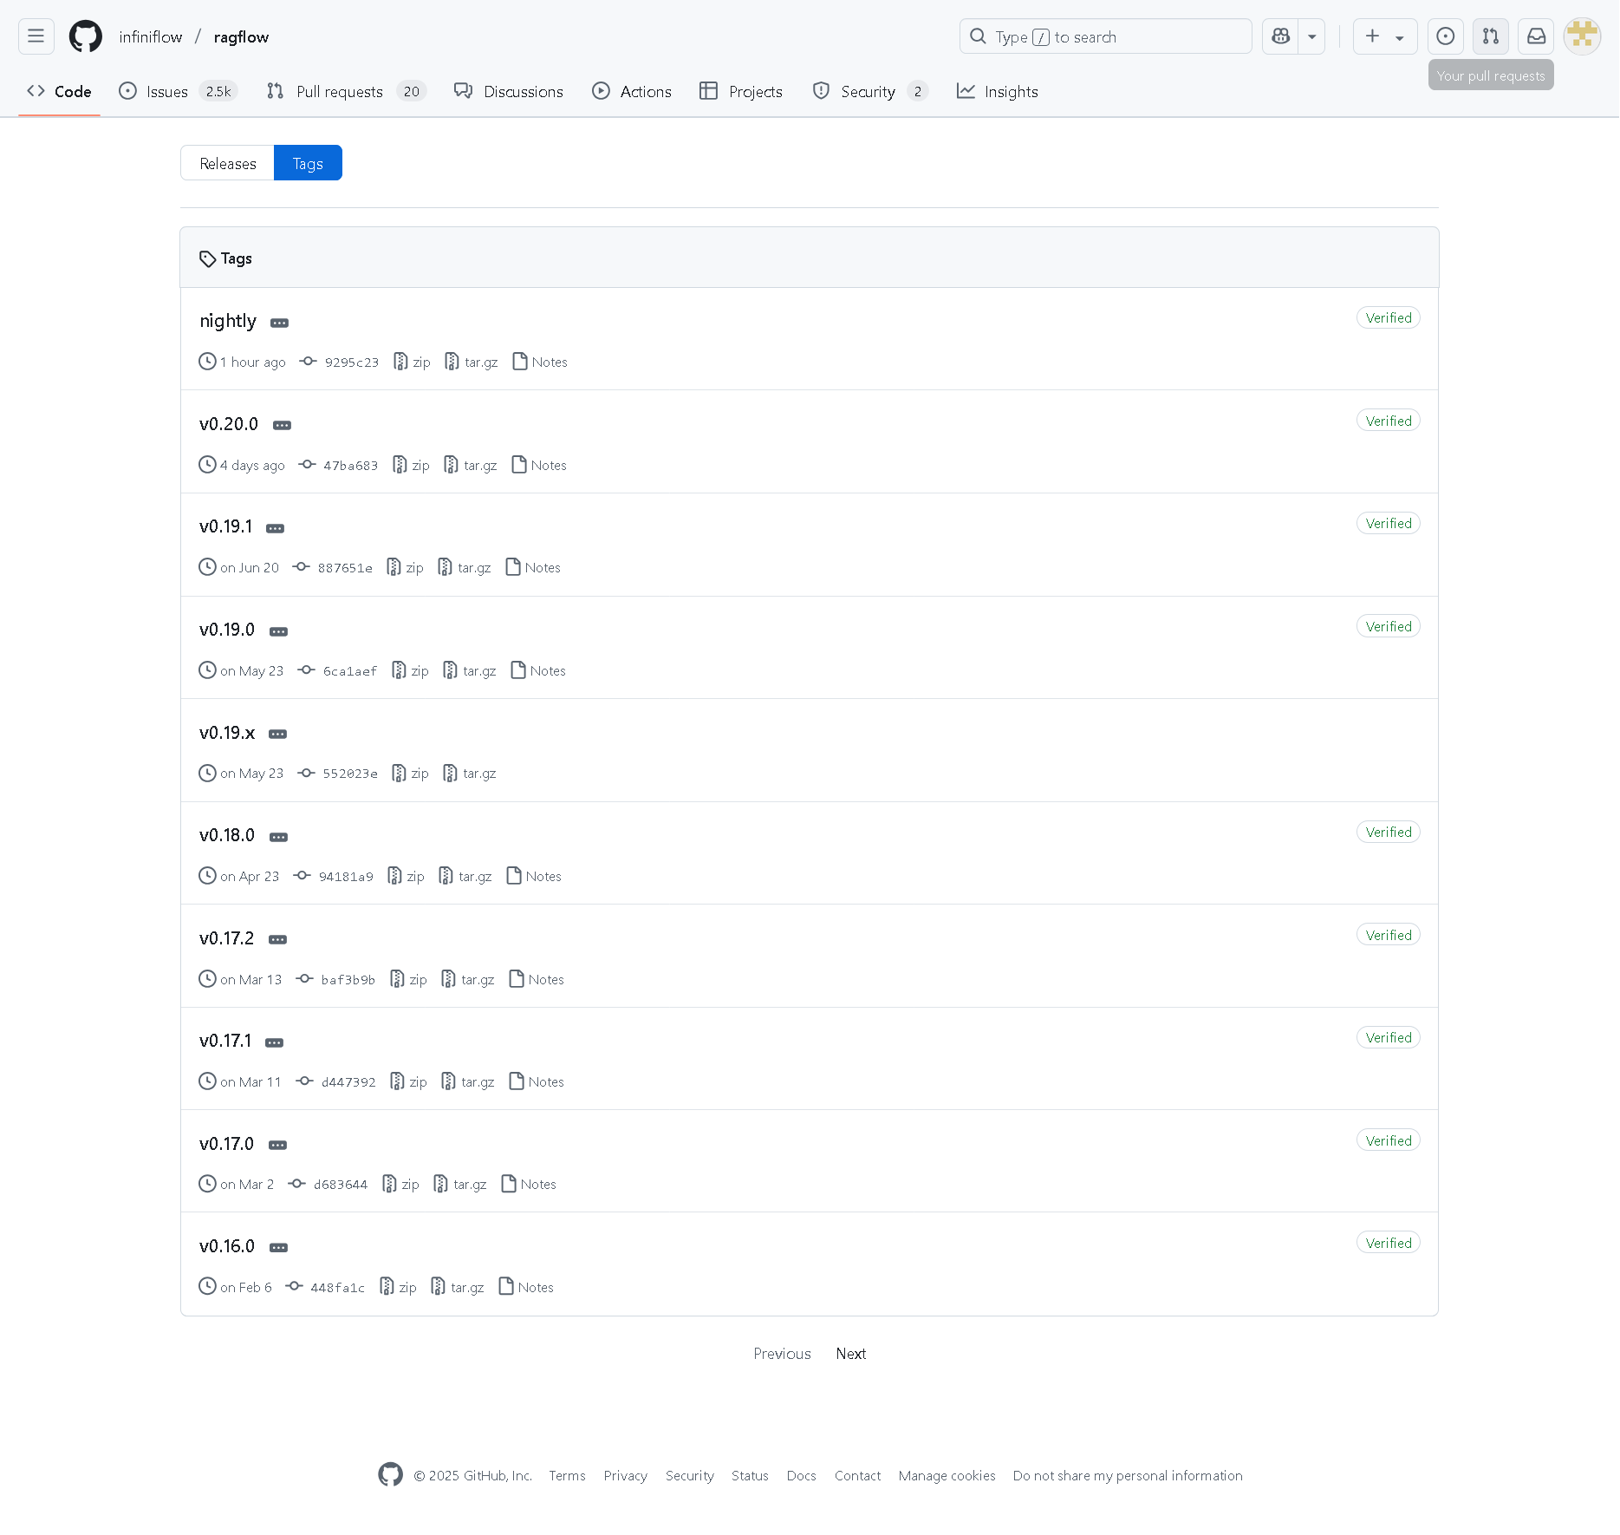This screenshot has width=1620, height=1535.
Task: Expand the v0.17.0 tag ellipsis
Action: tap(277, 1145)
